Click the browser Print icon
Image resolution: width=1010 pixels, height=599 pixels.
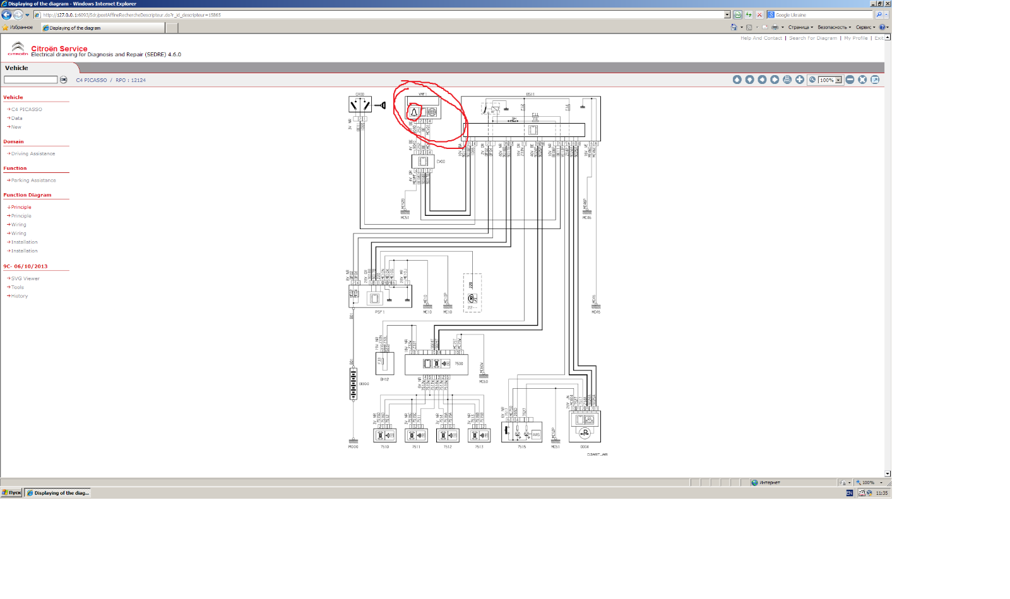[x=775, y=27]
